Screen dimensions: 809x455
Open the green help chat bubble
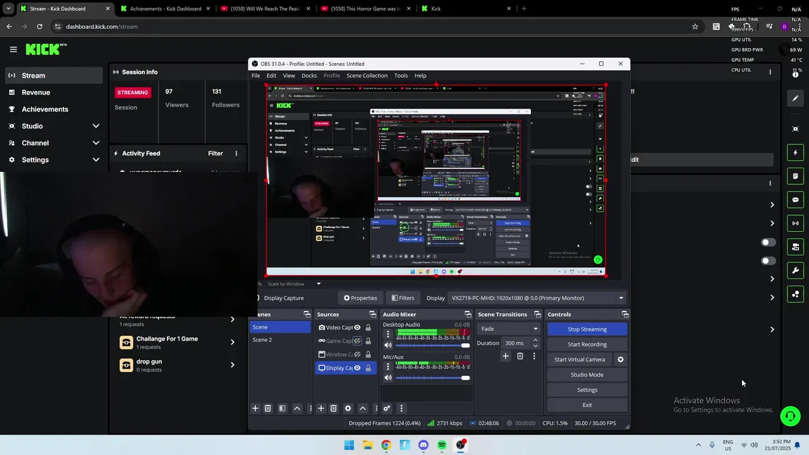click(x=790, y=416)
